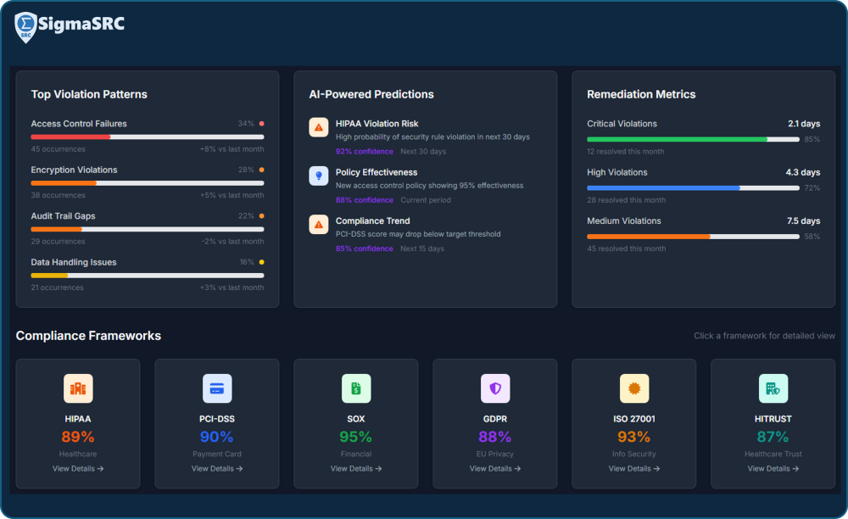Click the Policy Effectiveness lightbulb icon
The image size is (848, 519).
pos(319,176)
